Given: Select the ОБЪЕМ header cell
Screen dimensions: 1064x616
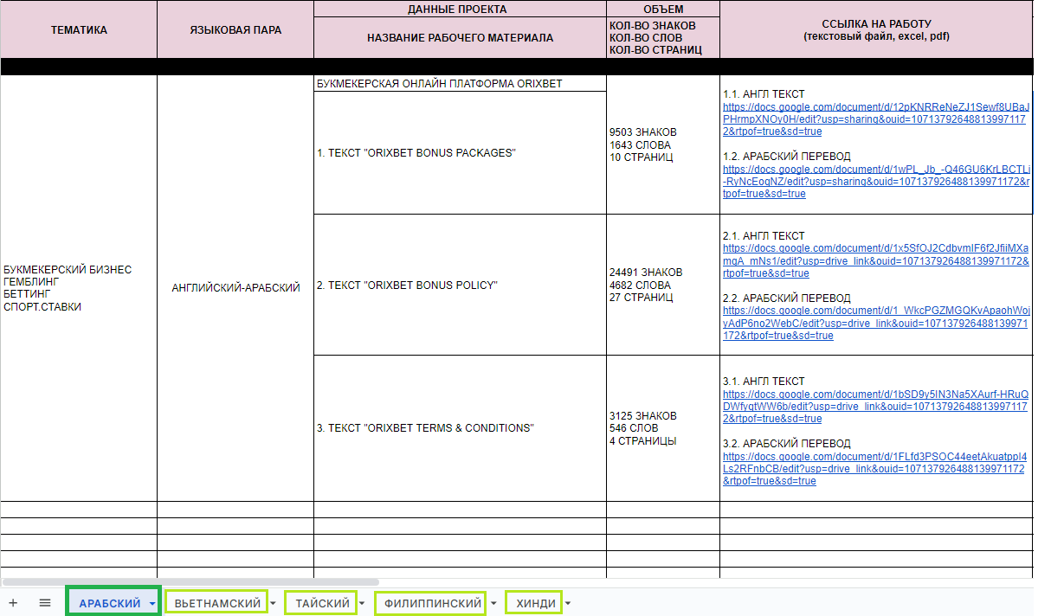Looking at the screenshot, I should (663, 9).
